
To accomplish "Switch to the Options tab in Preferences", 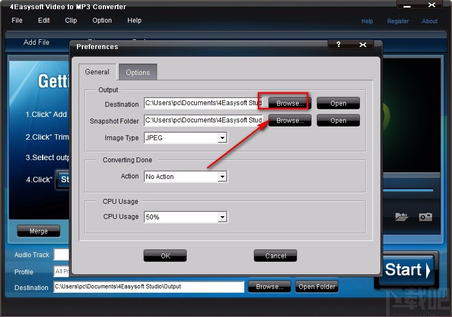I will tap(138, 72).
